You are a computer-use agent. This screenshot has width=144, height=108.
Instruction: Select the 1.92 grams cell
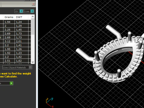(x=9, y=53)
